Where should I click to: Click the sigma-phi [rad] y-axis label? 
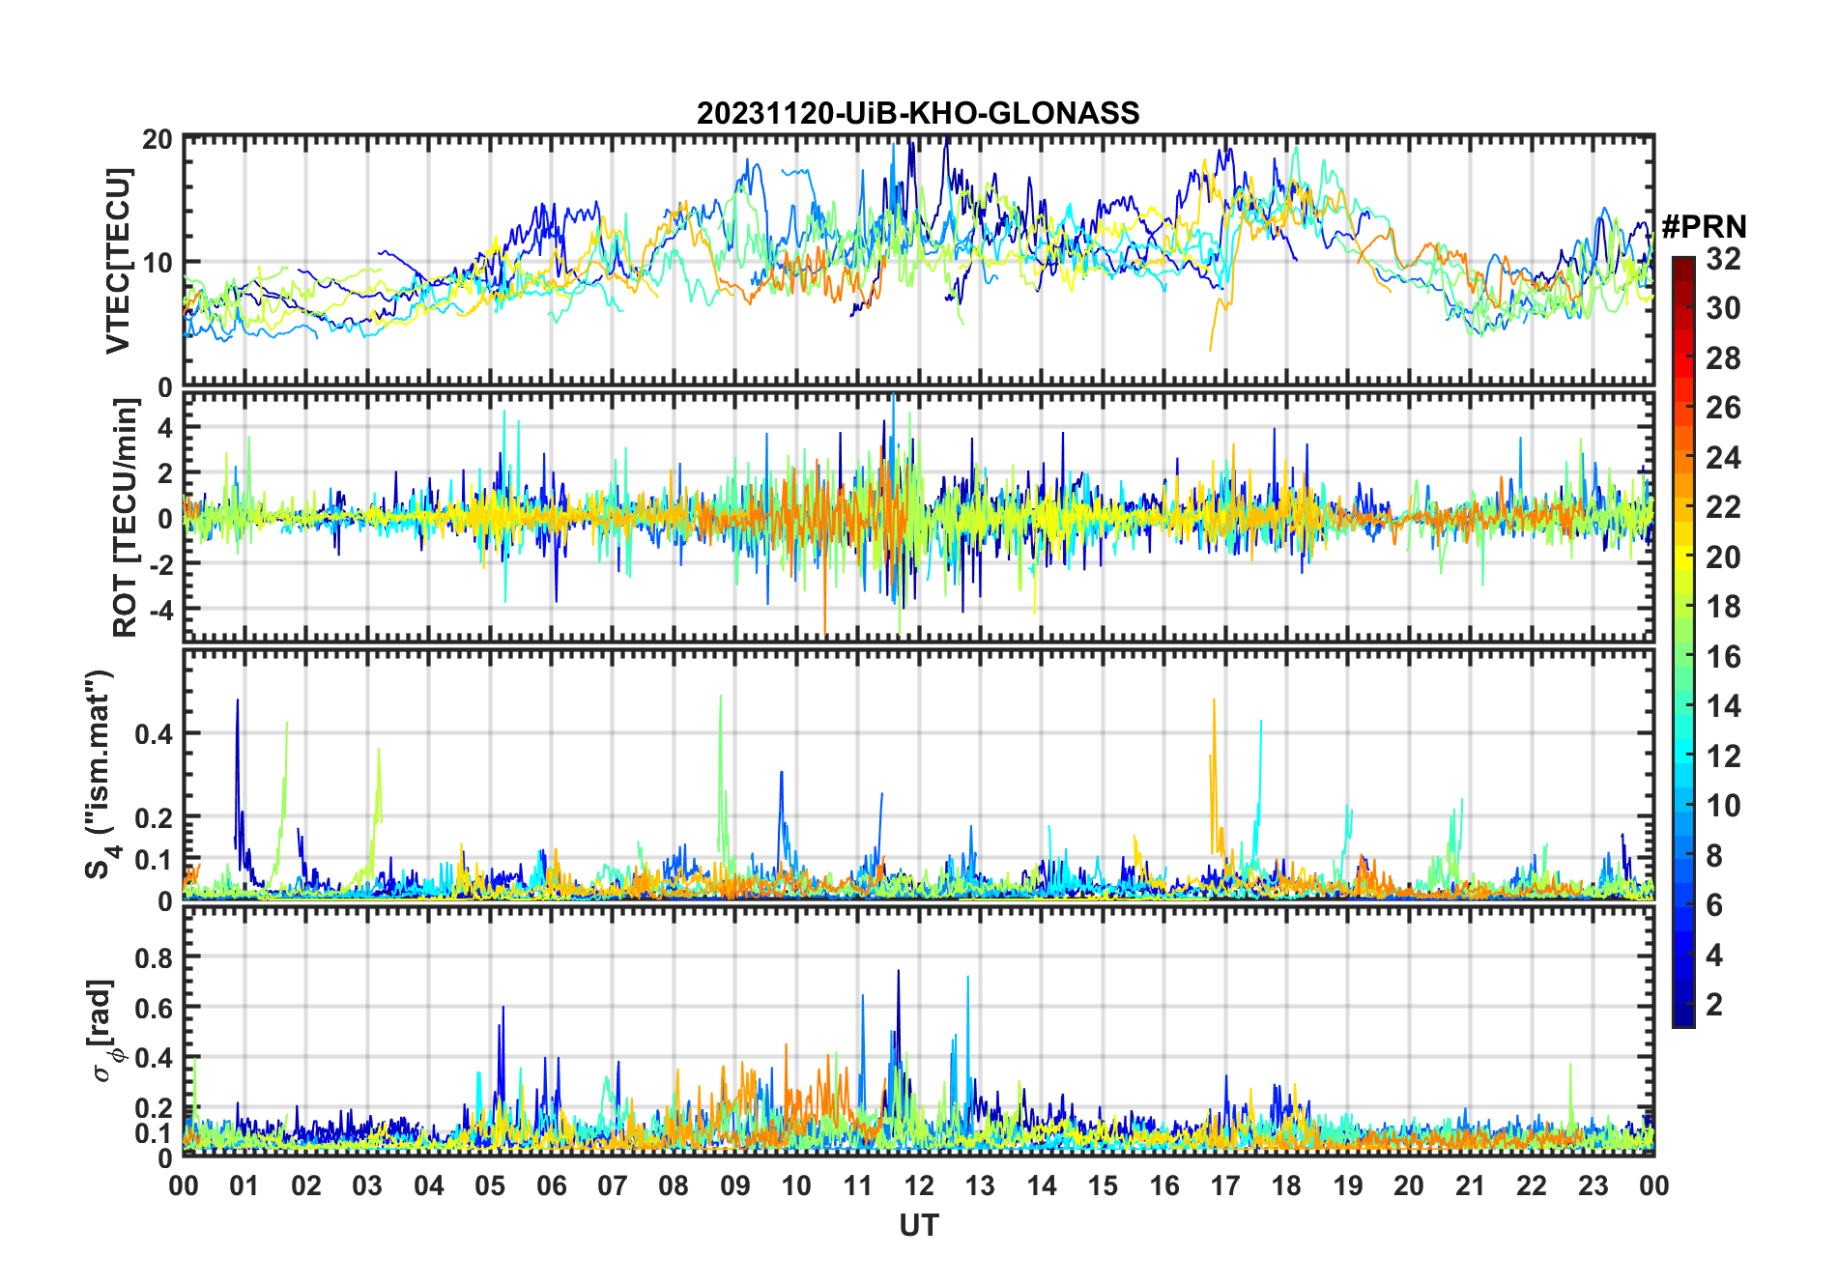pyautogui.click(x=105, y=1030)
